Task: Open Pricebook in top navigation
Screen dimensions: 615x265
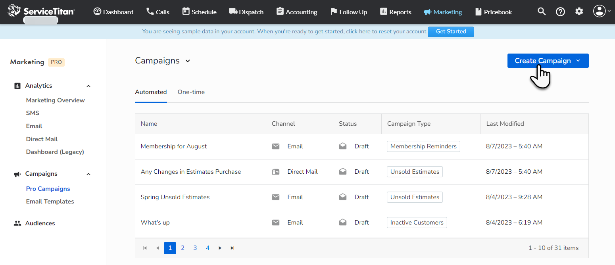Action: tap(494, 12)
